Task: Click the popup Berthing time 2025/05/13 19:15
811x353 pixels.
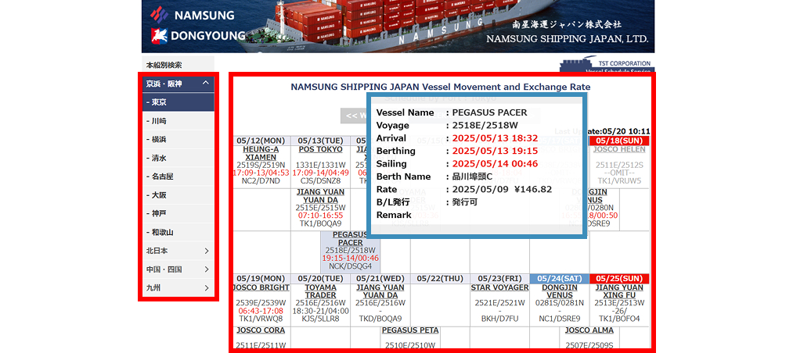Action: tap(495, 152)
